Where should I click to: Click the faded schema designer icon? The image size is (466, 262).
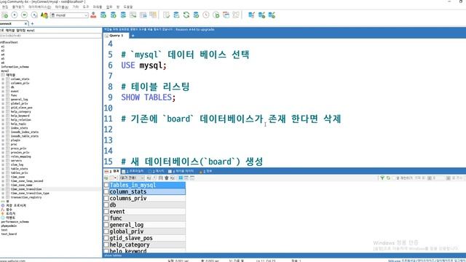coord(236,15)
